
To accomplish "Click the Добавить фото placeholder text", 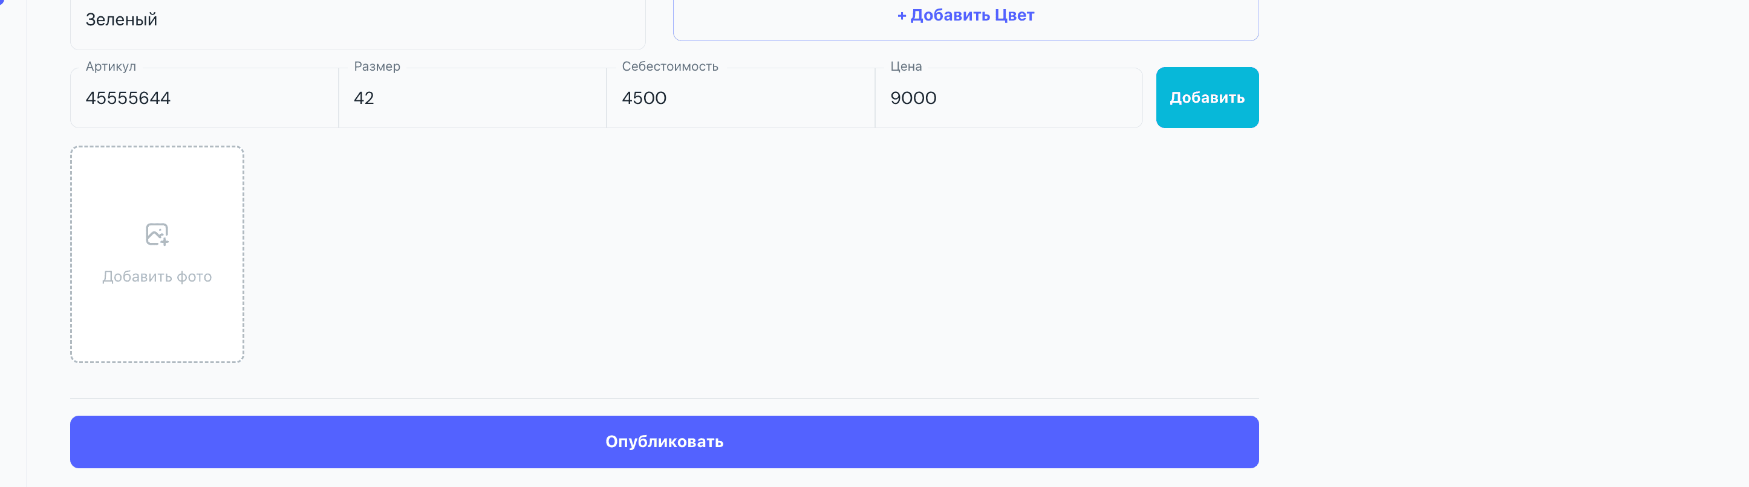I will (x=156, y=276).
